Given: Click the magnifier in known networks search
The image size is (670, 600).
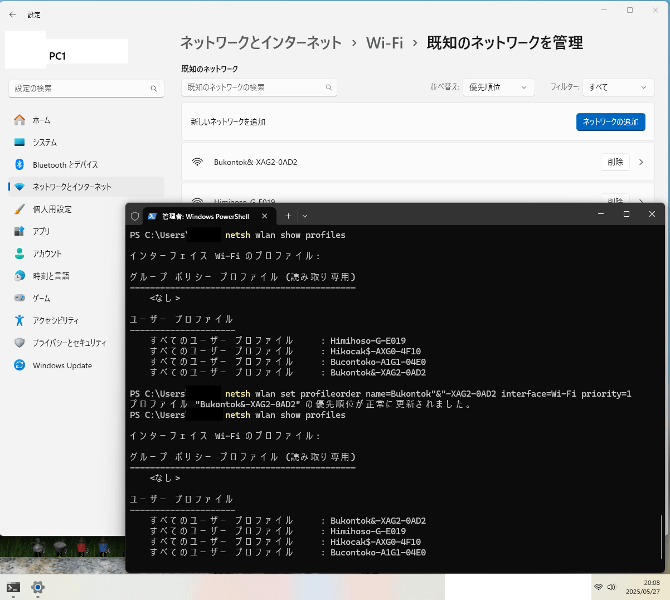Looking at the screenshot, I should [329, 87].
